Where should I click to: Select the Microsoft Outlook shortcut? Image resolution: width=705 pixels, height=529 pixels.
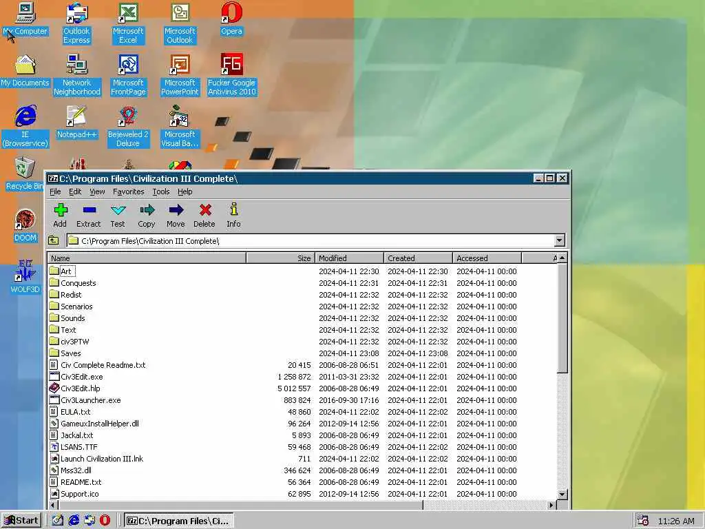pyautogui.click(x=180, y=23)
